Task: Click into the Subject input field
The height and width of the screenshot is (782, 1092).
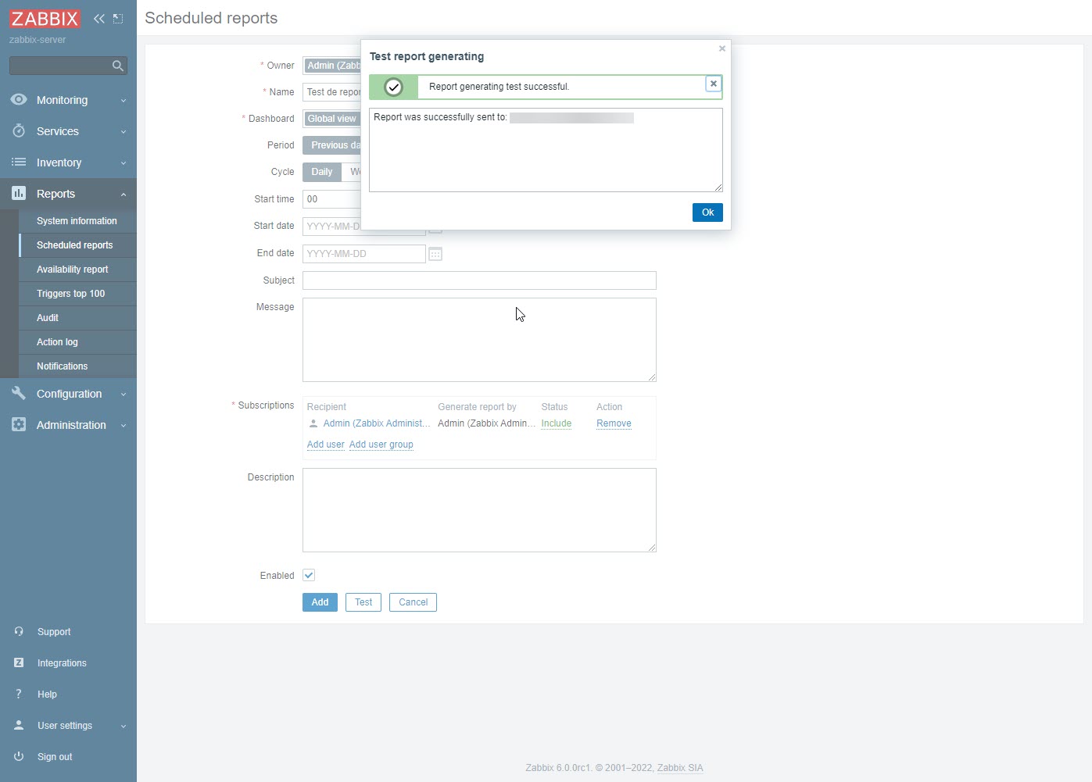Action: coord(479,280)
